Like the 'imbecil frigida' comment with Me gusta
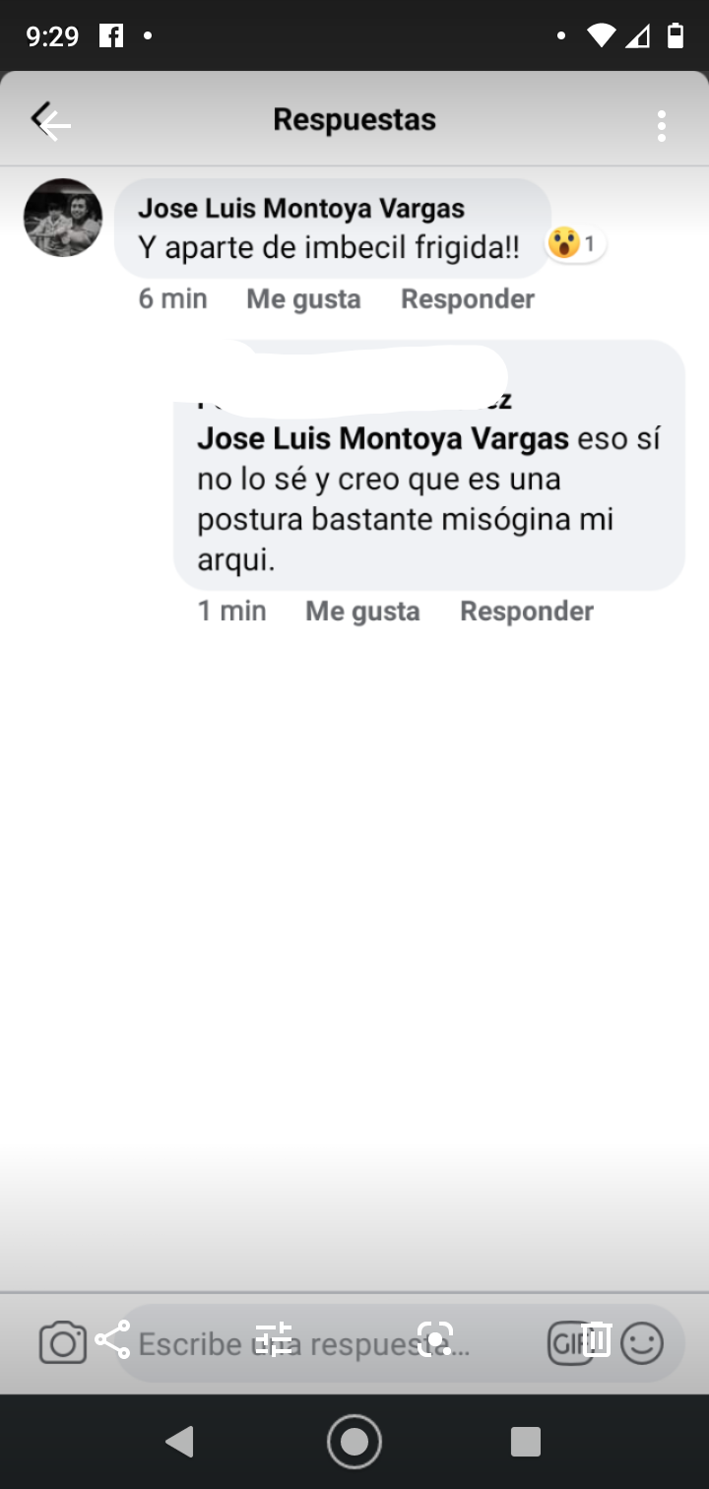 303,298
